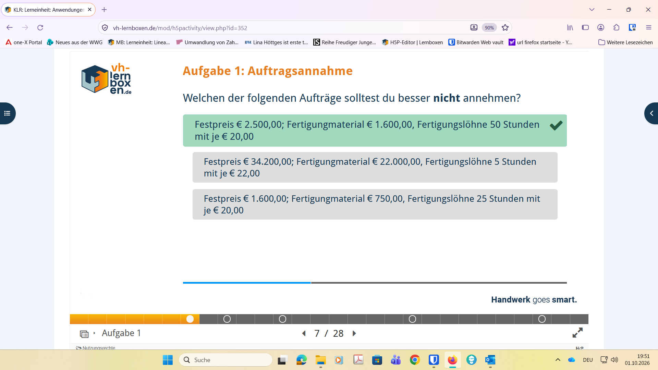Select the Festpreis € 34.200,00 answer
The image size is (658, 370).
tap(375, 168)
